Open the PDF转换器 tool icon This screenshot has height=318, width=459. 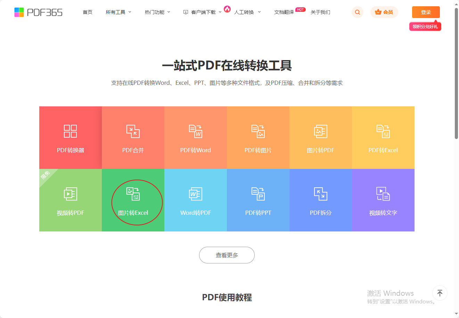(71, 131)
